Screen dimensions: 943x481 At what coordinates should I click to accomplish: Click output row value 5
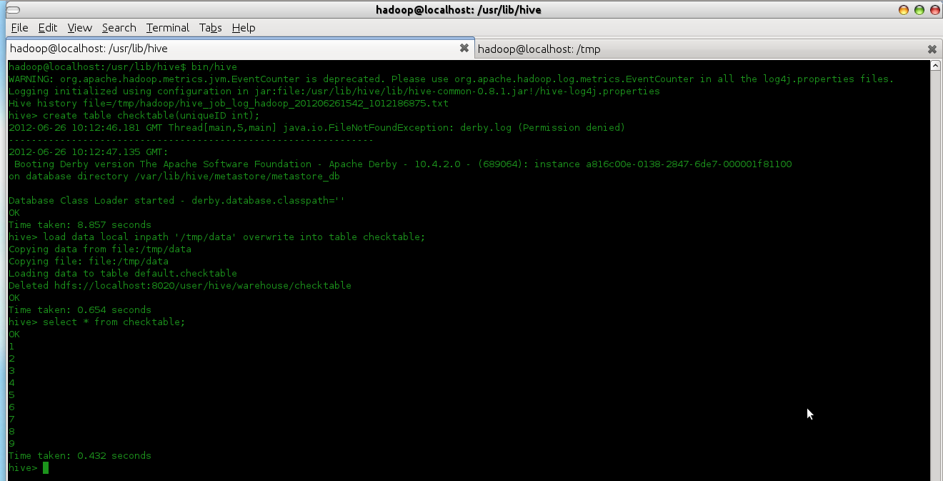pyautogui.click(x=11, y=395)
